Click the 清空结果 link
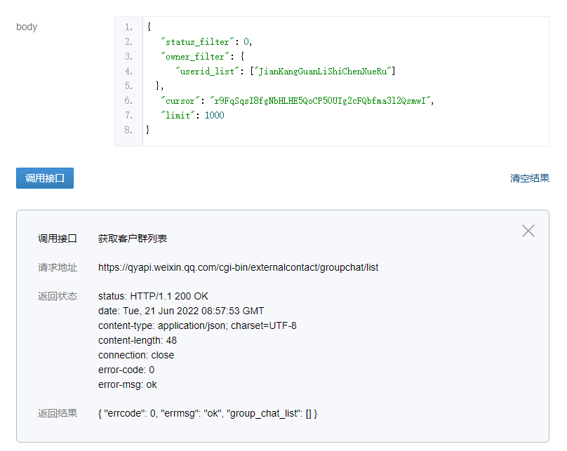 [x=529, y=178]
